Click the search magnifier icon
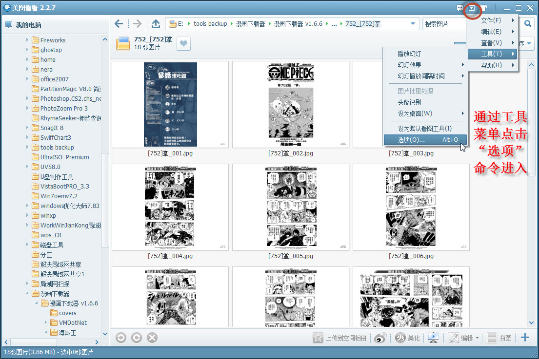This screenshot has height=359, width=539. (528, 24)
